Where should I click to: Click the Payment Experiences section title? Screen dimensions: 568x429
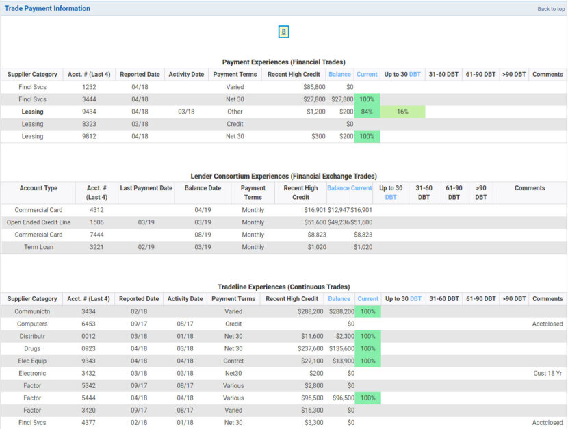[283, 62]
